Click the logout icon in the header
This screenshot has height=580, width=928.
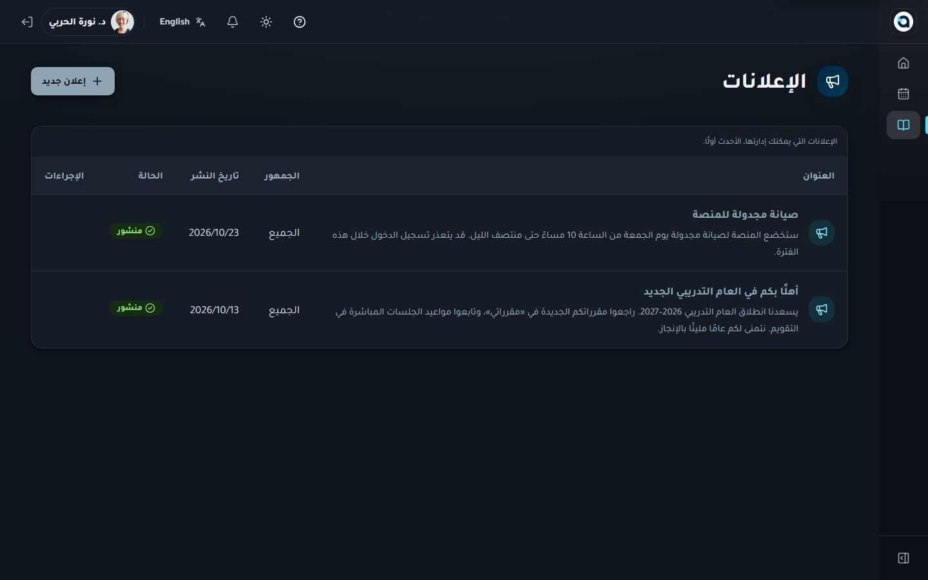tap(26, 22)
